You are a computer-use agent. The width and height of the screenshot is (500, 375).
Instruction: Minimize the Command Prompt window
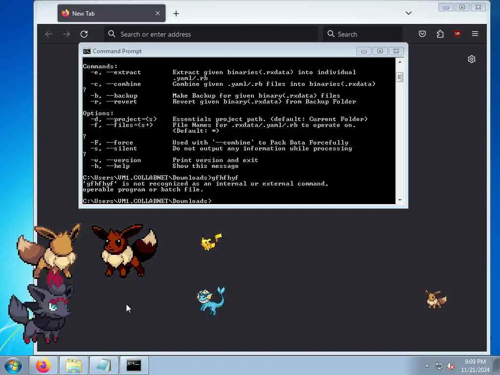pos(364,51)
